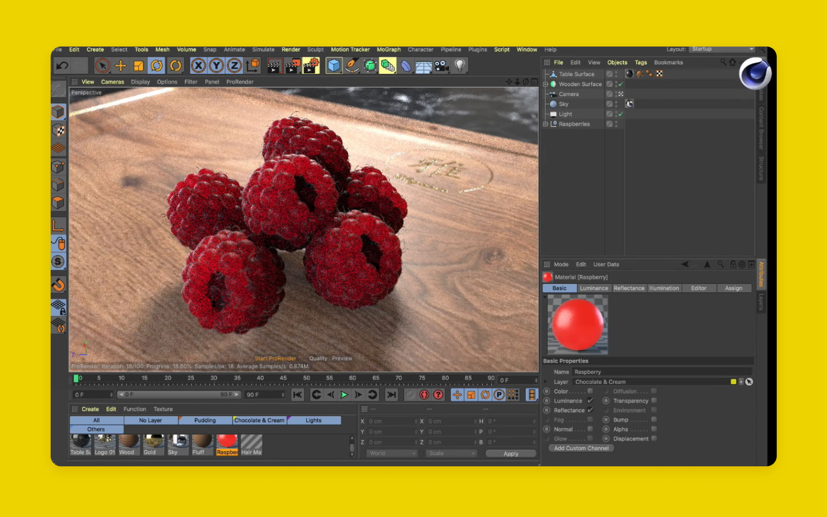The height and width of the screenshot is (517, 827).
Task: Click the Light bulb object icon
Action: [x=460, y=66]
